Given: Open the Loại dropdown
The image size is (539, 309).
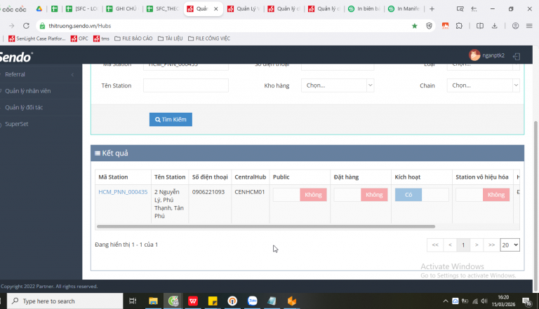Looking at the screenshot, I should click(x=484, y=67).
